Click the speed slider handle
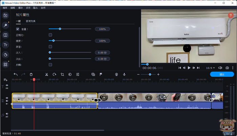This screenshot has height=136, width=237. [x=53, y=41]
